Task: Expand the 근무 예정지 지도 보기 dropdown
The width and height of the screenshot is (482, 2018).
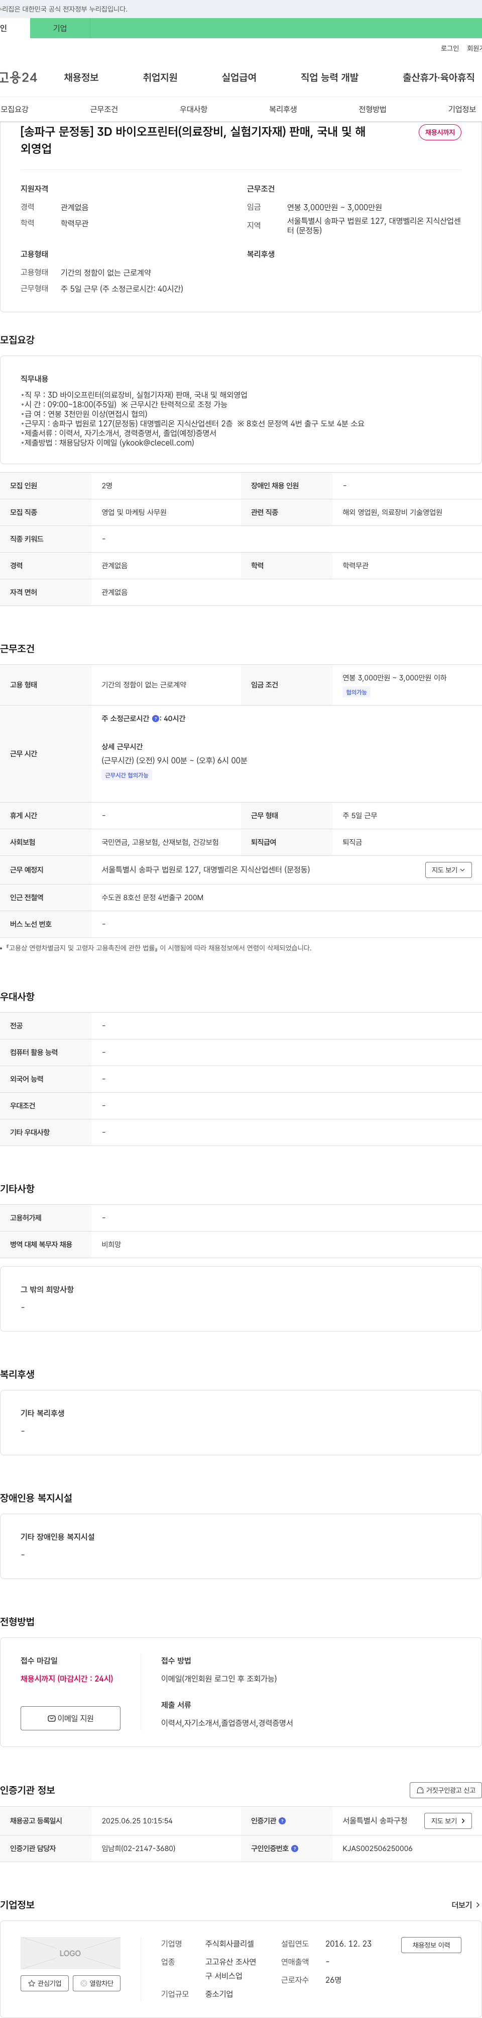Action: (448, 869)
